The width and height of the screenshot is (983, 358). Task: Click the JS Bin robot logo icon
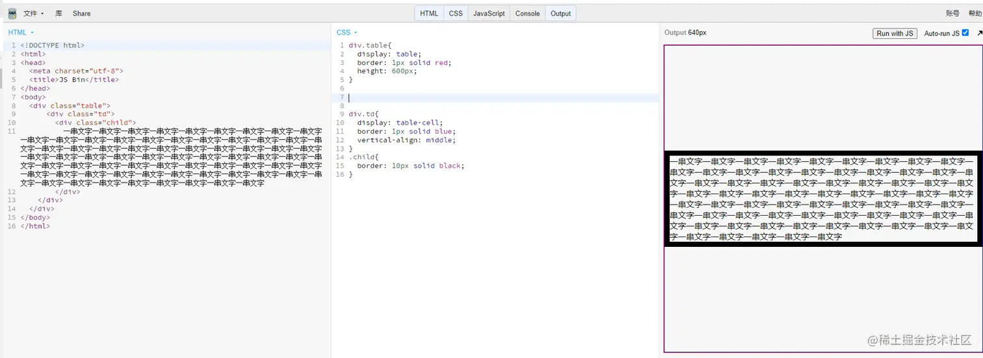coord(12,13)
